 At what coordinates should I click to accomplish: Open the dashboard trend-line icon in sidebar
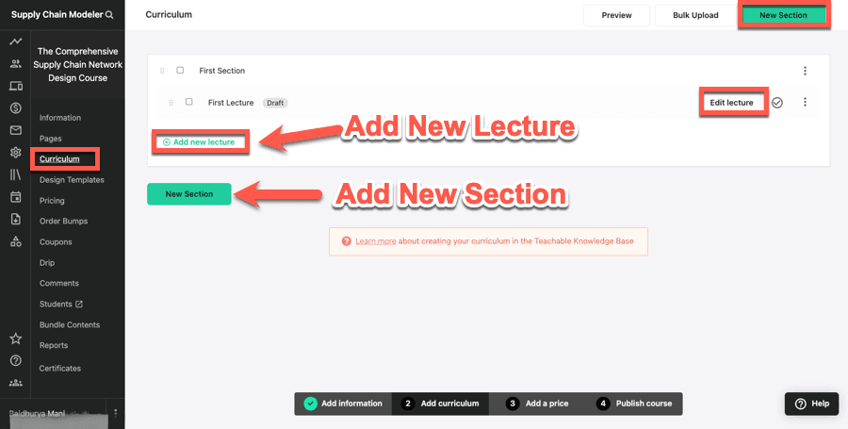coord(15,42)
